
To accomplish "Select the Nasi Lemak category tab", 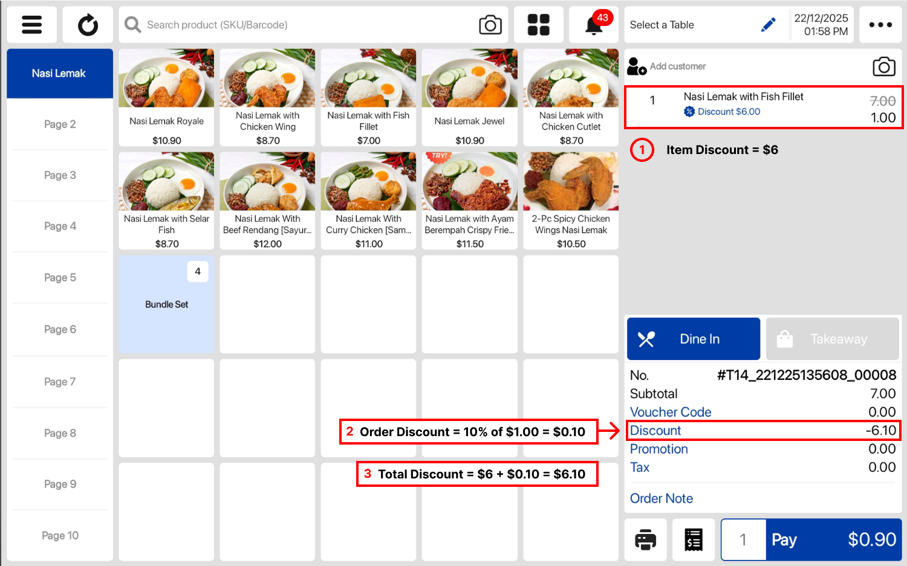I will [x=59, y=73].
